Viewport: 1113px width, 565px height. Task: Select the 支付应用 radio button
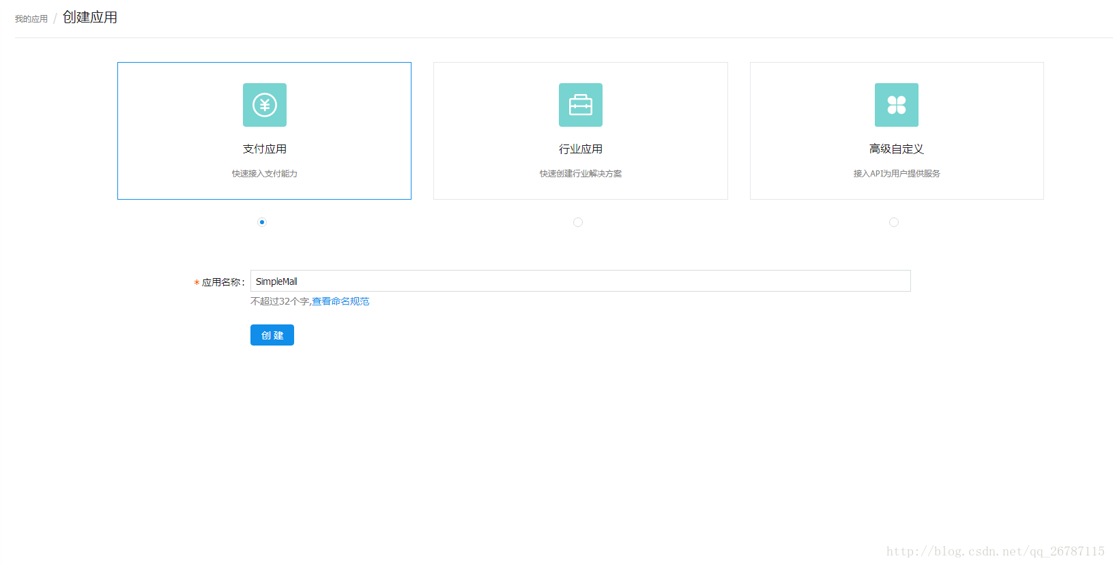pyautogui.click(x=262, y=222)
